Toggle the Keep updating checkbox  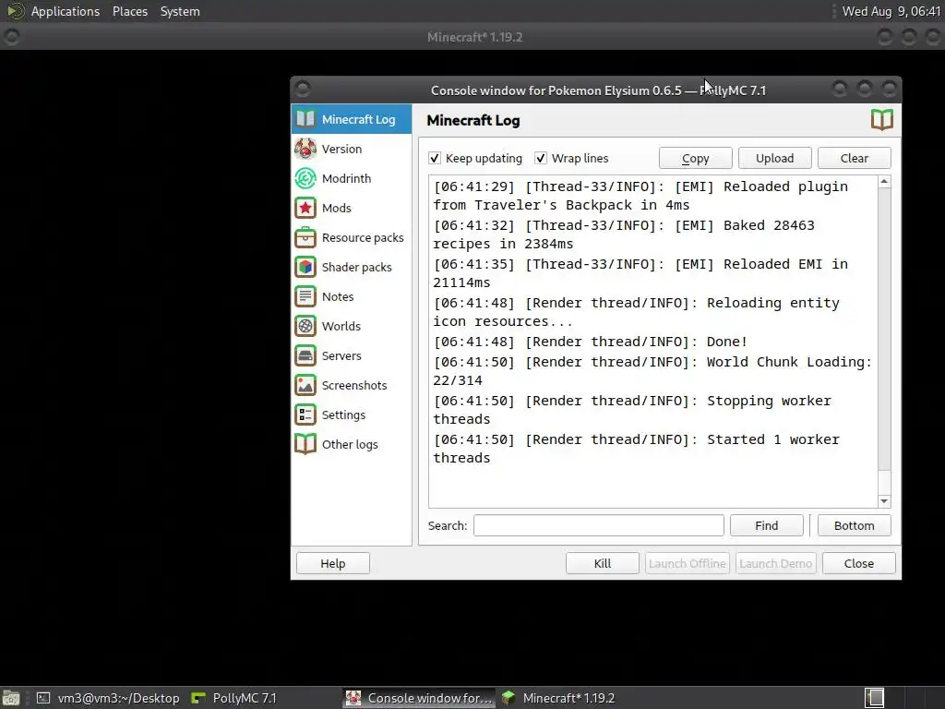435,158
